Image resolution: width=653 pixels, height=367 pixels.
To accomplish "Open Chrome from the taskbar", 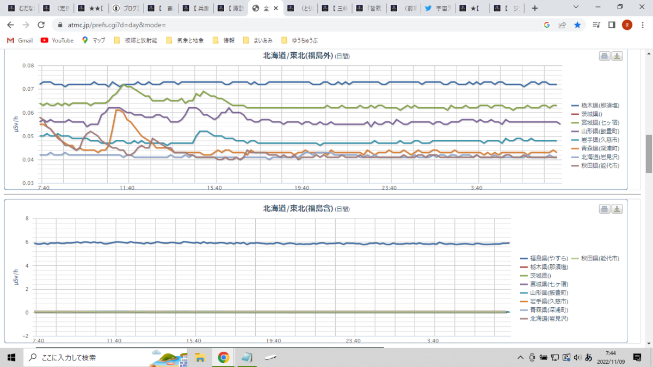I will pos(223,357).
